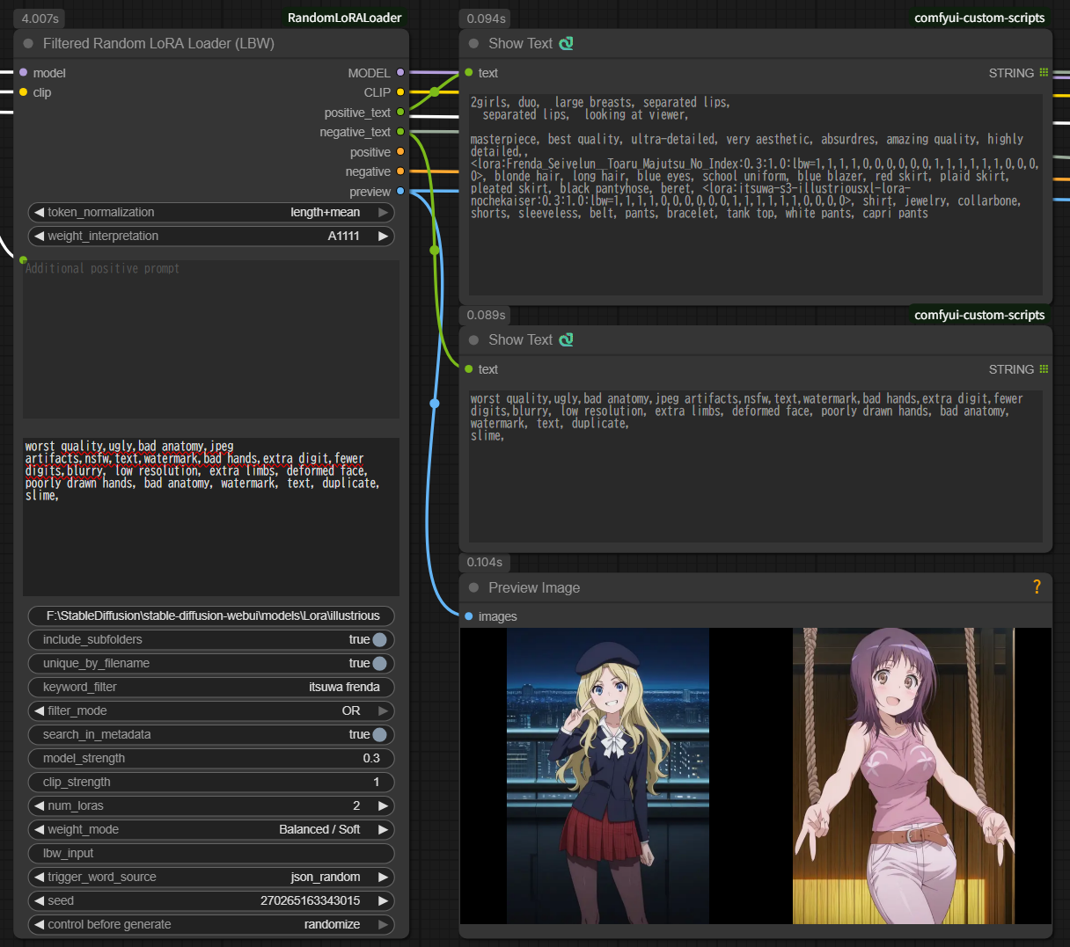The height and width of the screenshot is (947, 1070).
Task: Open the control before generate dropdown showing randomize
Action: tap(211, 924)
